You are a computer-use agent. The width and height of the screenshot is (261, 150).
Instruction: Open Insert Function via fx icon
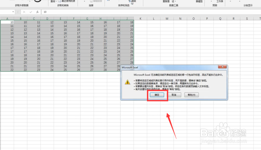pos(37,12)
